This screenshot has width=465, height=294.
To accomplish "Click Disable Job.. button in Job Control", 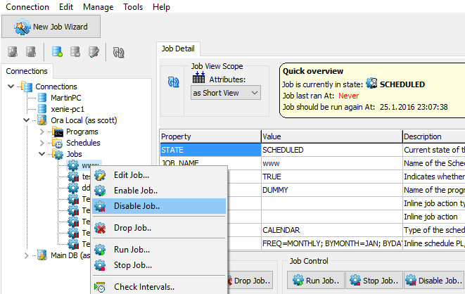I will click(x=433, y=281).
